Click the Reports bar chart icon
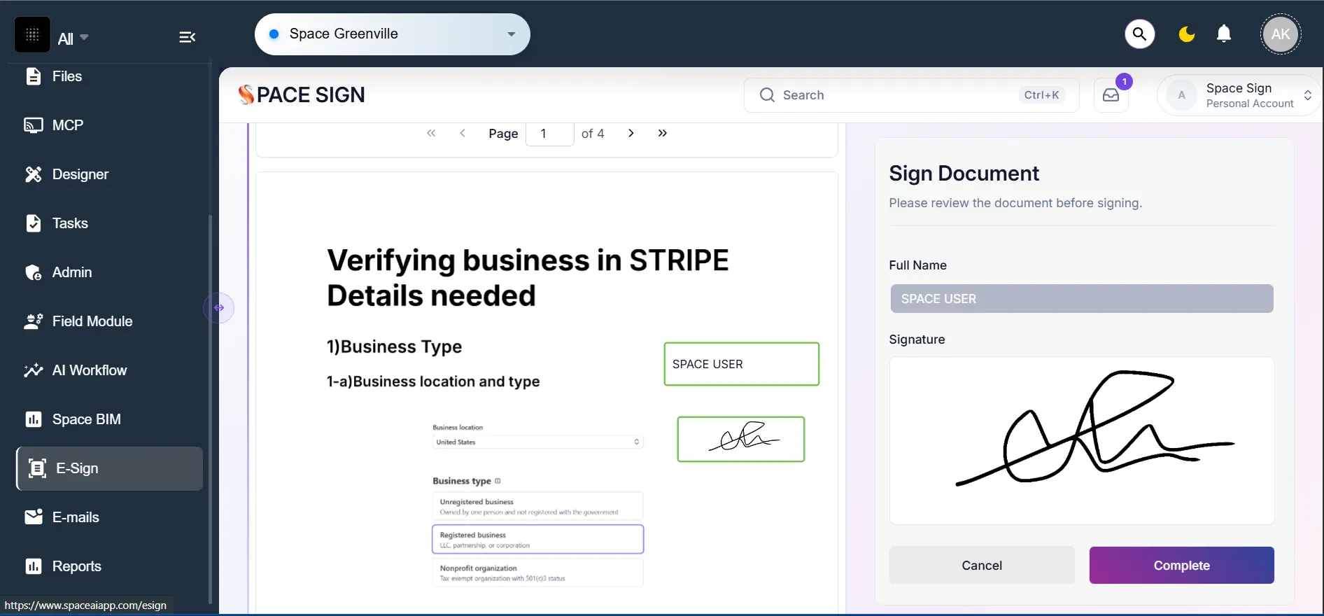The width and height of the screenshot is (1324, 616). pyautogui.click(x=33, y=566)
